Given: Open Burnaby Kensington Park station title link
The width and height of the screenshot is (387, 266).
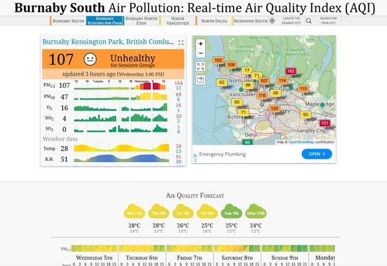Looking at the screenshot, I should (x=108, y=42).
